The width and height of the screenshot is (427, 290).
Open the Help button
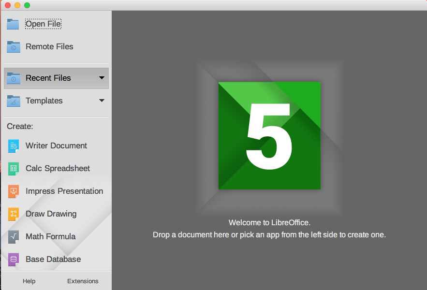coord(29,281)
